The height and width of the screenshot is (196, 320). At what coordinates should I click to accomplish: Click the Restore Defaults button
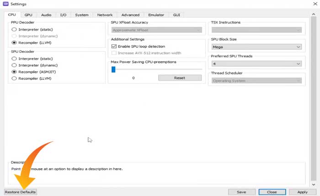(20, 192)
